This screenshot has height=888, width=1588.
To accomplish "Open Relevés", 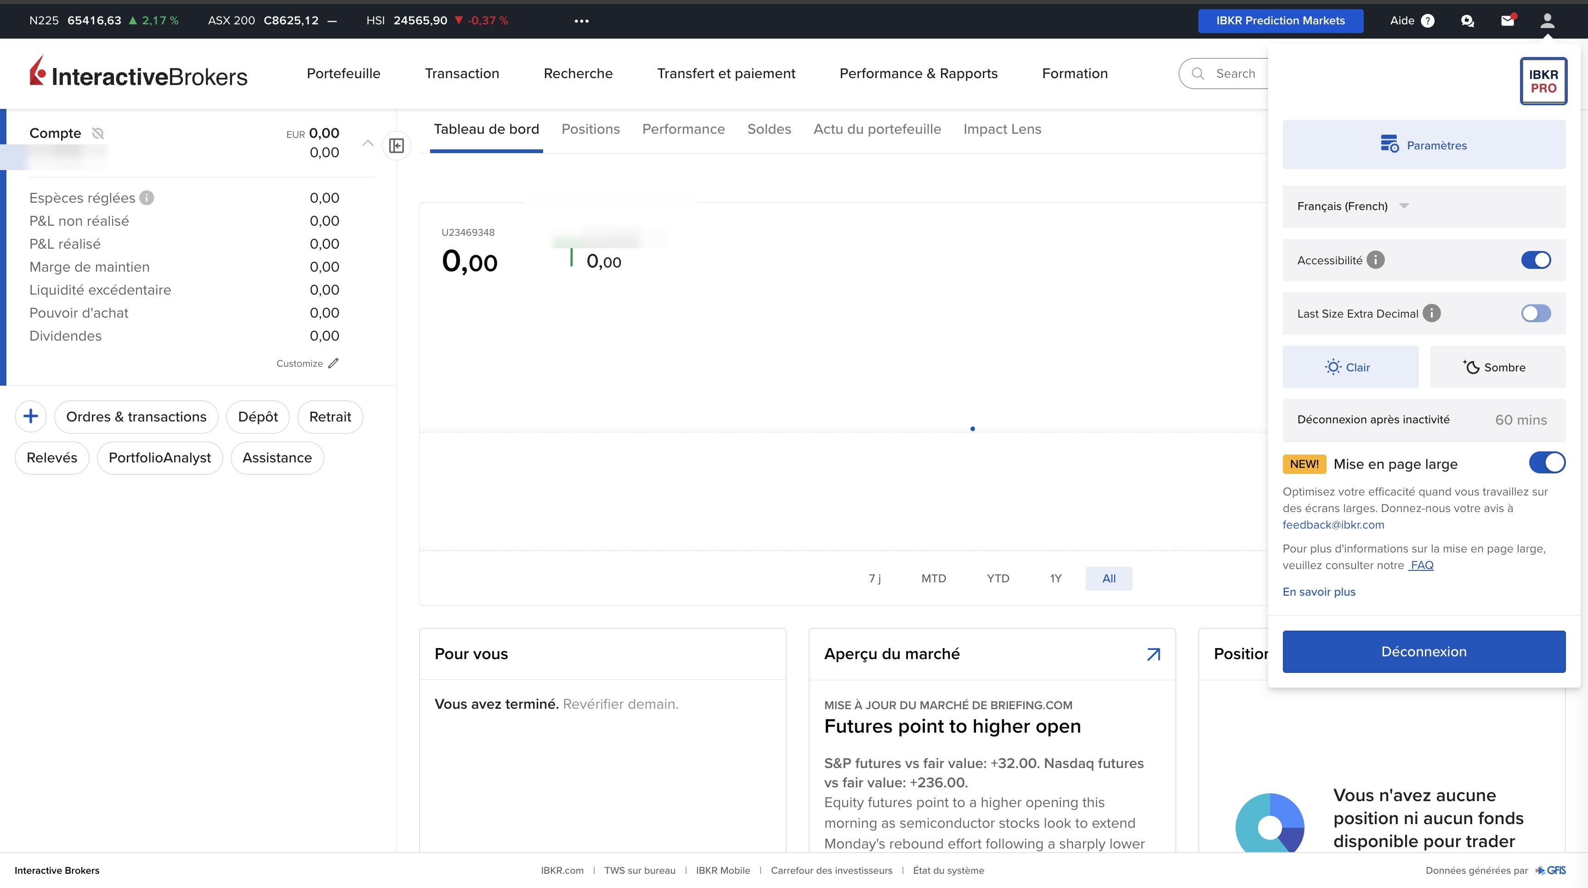I will click(x=52, y=458).
